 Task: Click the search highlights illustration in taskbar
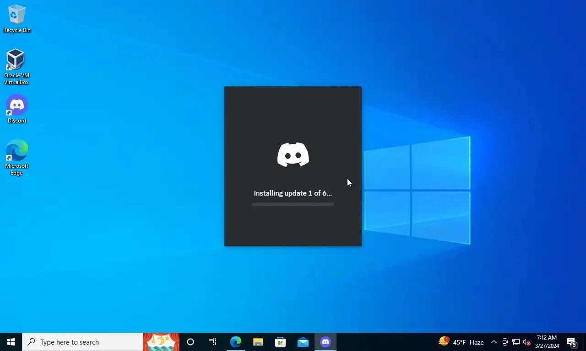[x=161, y=342]
